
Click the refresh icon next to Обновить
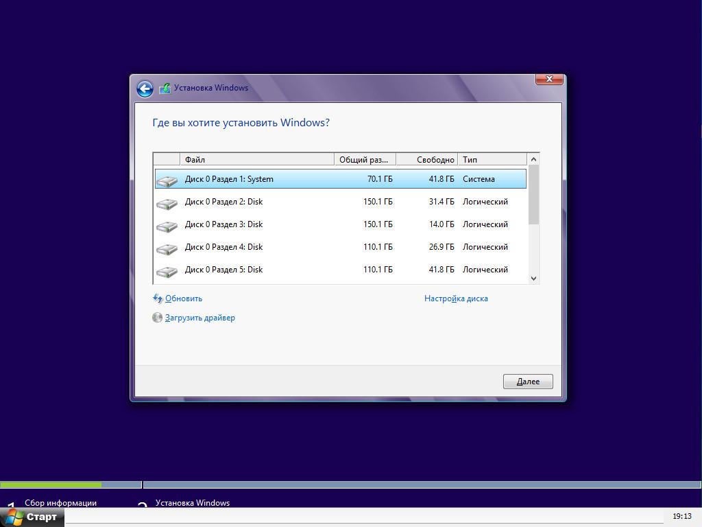pos(158,298)
